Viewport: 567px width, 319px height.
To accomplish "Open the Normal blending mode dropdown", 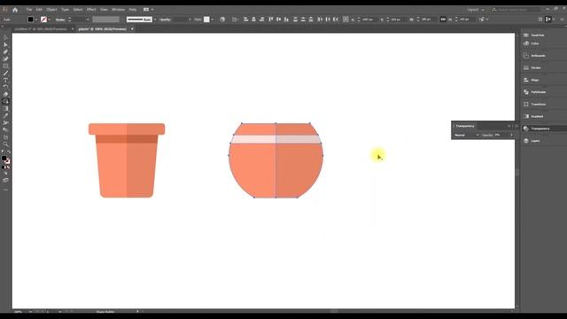I will pos(467,135).
